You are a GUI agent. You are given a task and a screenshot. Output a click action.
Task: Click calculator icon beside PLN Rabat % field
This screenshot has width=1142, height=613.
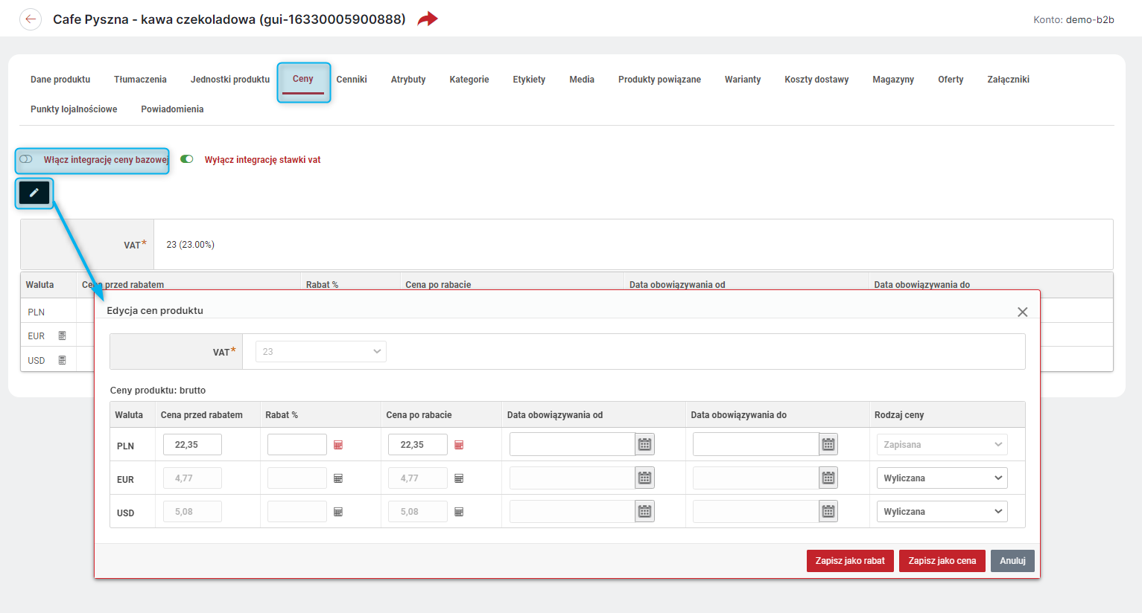(x=338, y=445)
